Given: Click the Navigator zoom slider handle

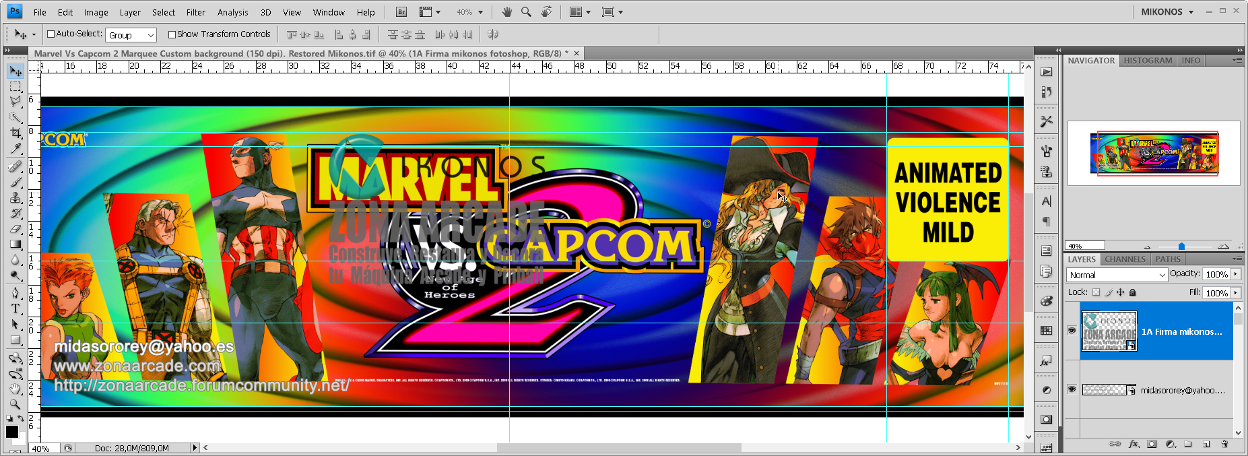Looking at the screenshot, I should point(1181,247).
